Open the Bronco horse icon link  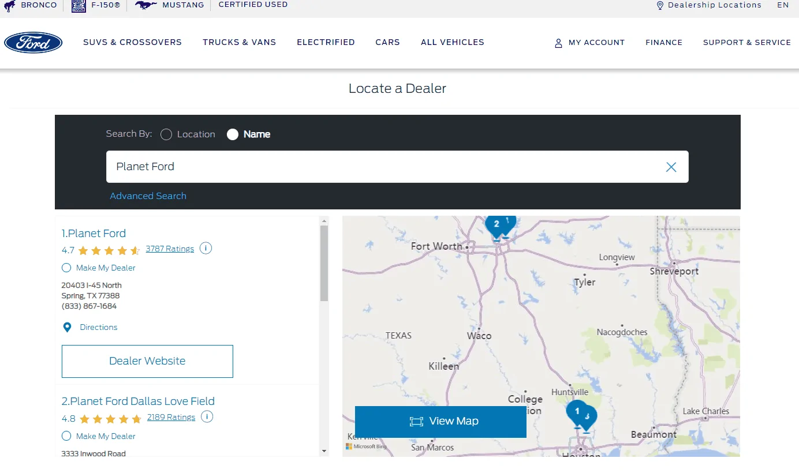coord(10,5)
